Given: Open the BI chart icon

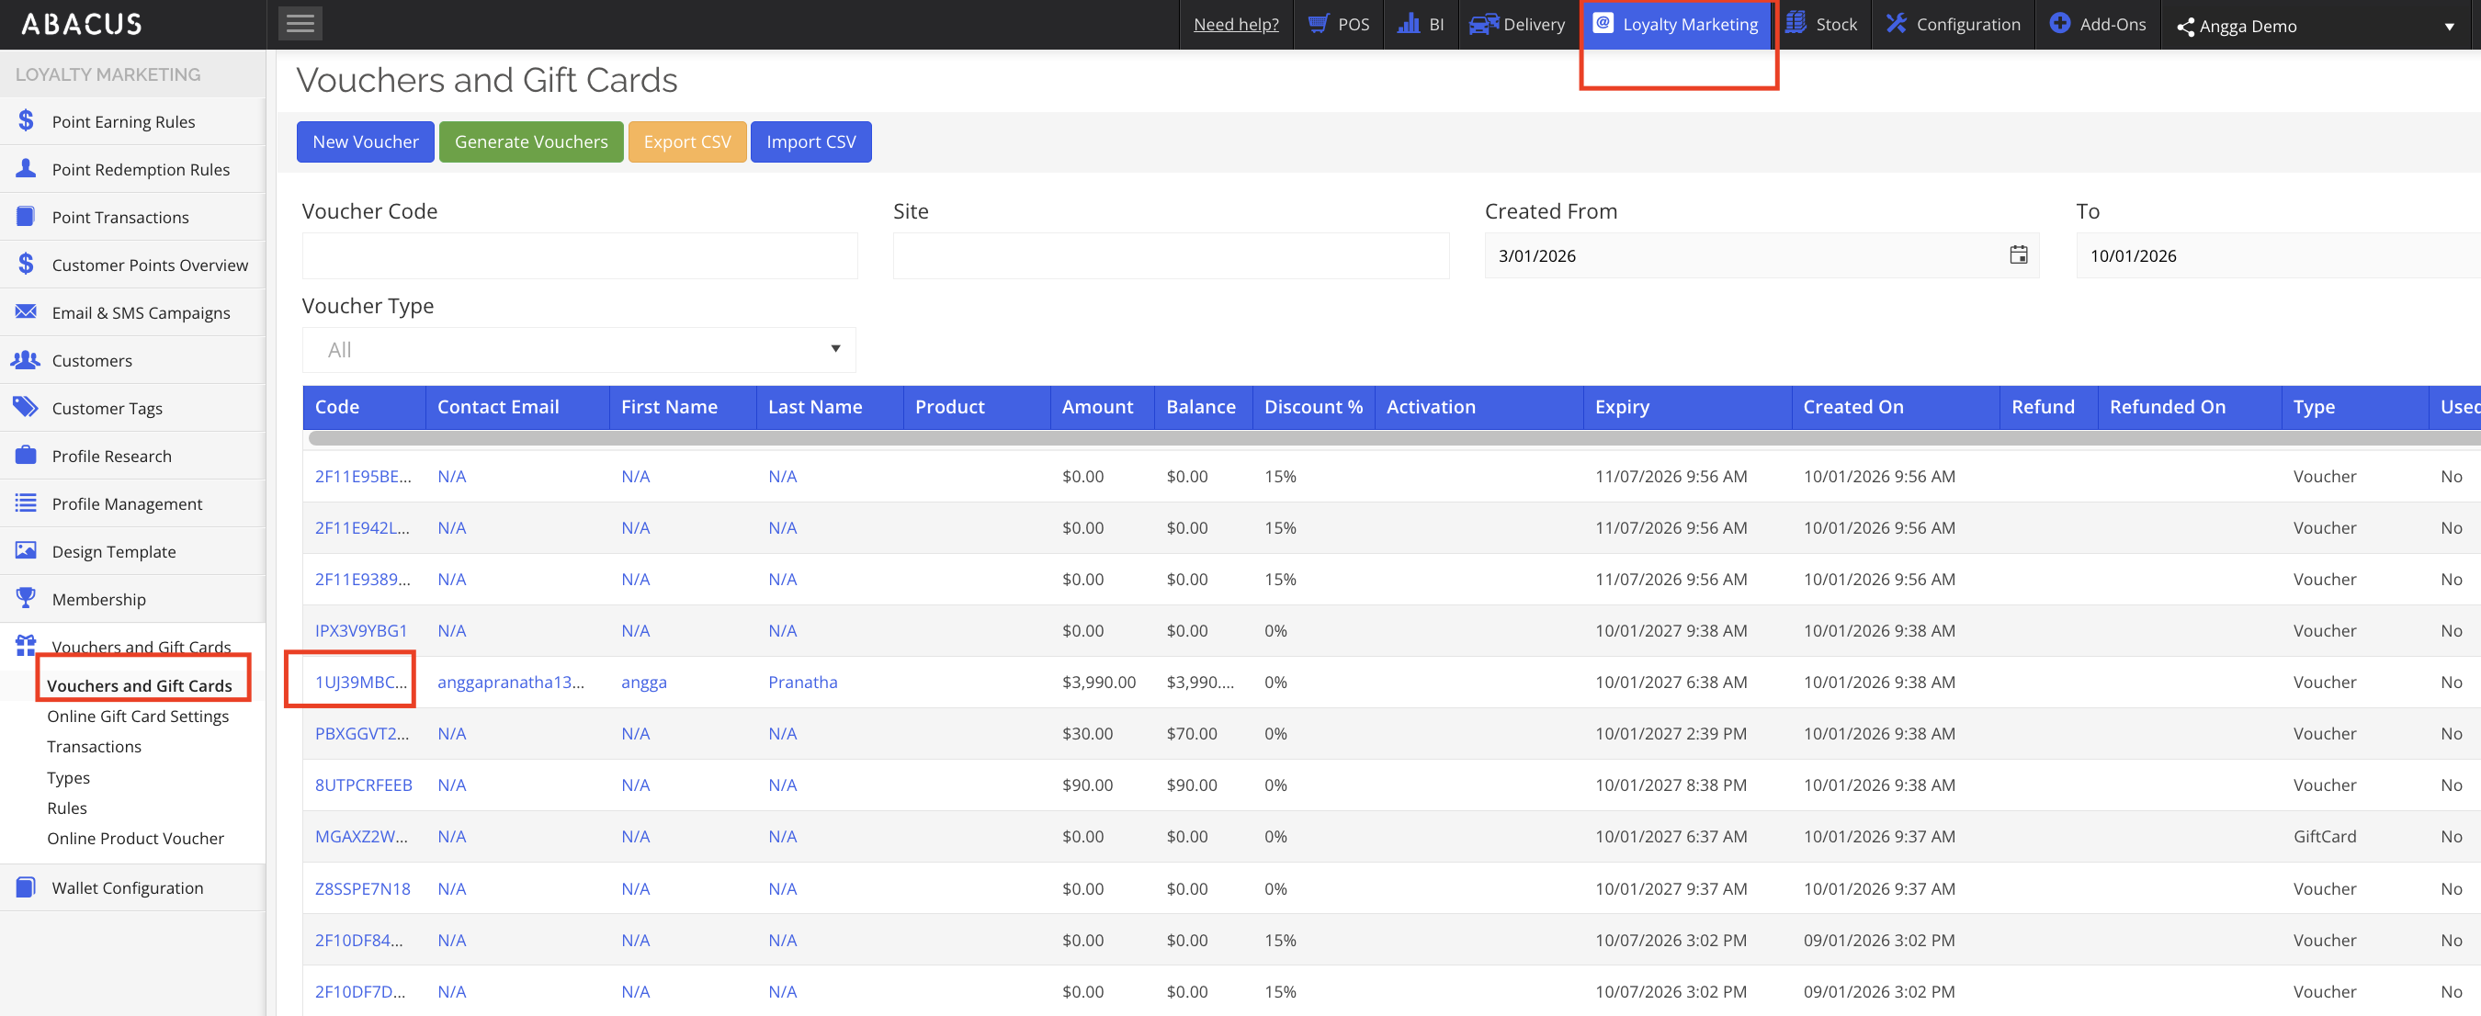Looking at the screenshot, I should click(x=1408, y=24).
